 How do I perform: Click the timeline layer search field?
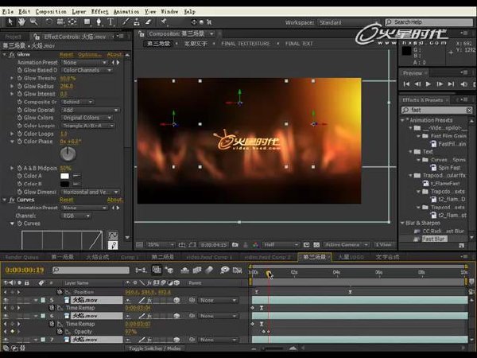tap(91, 270)
